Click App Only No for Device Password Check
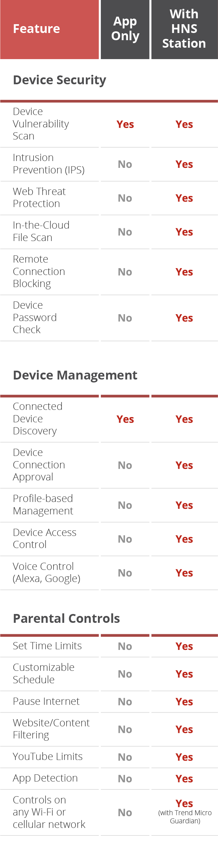This screenshot has height=856, width=218. pyautogui.click(x=125, y=318)
